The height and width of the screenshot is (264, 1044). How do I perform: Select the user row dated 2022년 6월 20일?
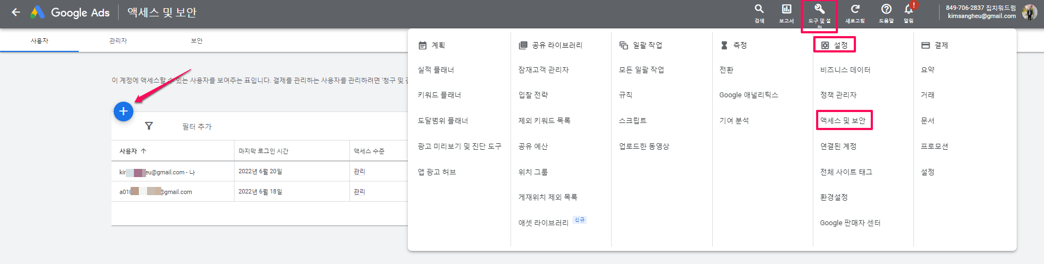(260, 172)
